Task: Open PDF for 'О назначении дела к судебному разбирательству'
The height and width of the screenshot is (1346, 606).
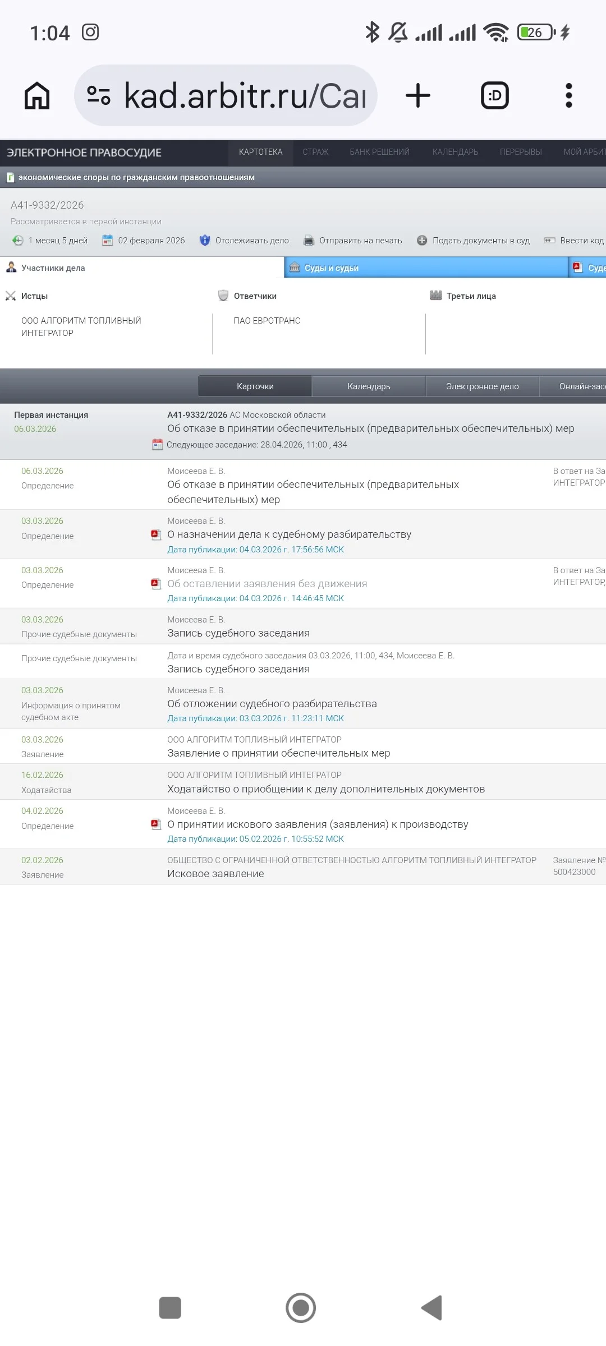Action: click(156, 534)
